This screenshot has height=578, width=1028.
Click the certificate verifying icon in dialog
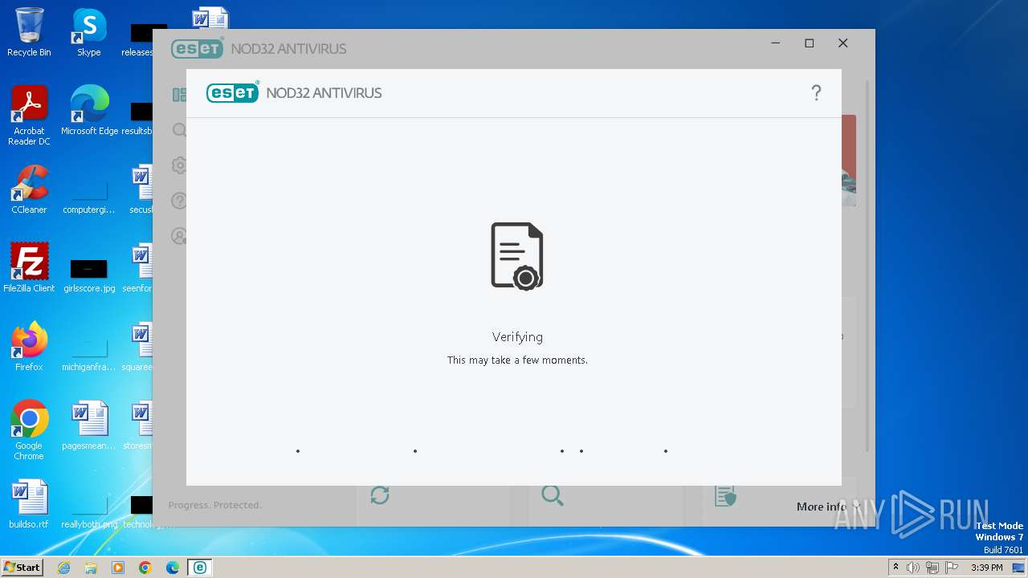[x=517, y=255]
